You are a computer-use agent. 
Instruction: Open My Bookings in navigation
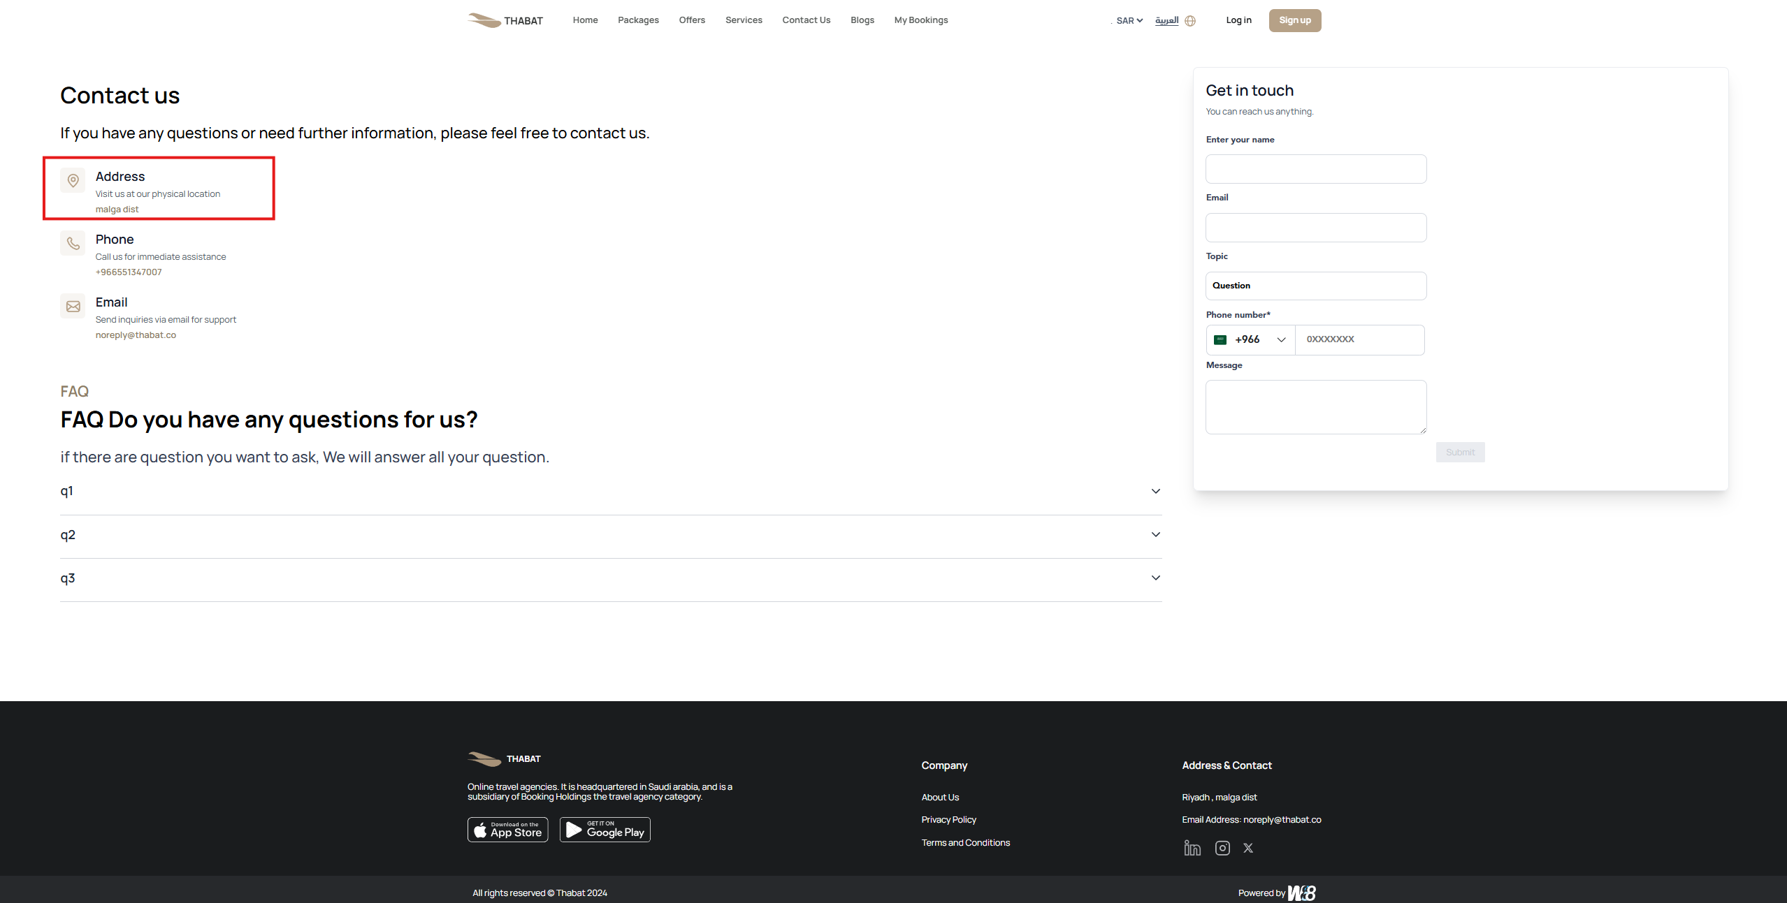click(920, 20)
